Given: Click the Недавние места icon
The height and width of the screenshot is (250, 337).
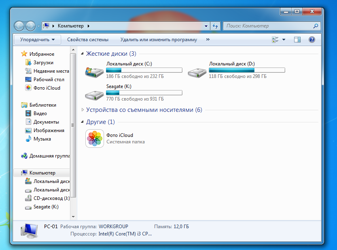Looking at the screenshot, I should pyautogui.click(x=28, y=71).
